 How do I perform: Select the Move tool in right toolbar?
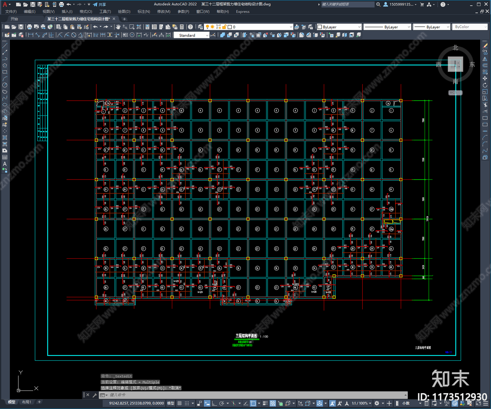pyautogui.click(x=485, y=79)
